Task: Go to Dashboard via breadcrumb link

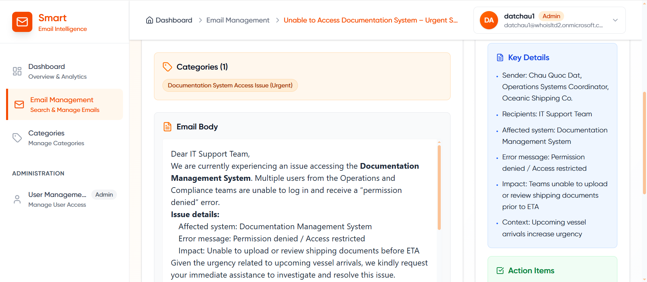Action: coord(174,20)
